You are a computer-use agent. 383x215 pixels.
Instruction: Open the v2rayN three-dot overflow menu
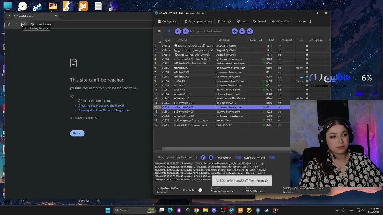click(310, 21)
